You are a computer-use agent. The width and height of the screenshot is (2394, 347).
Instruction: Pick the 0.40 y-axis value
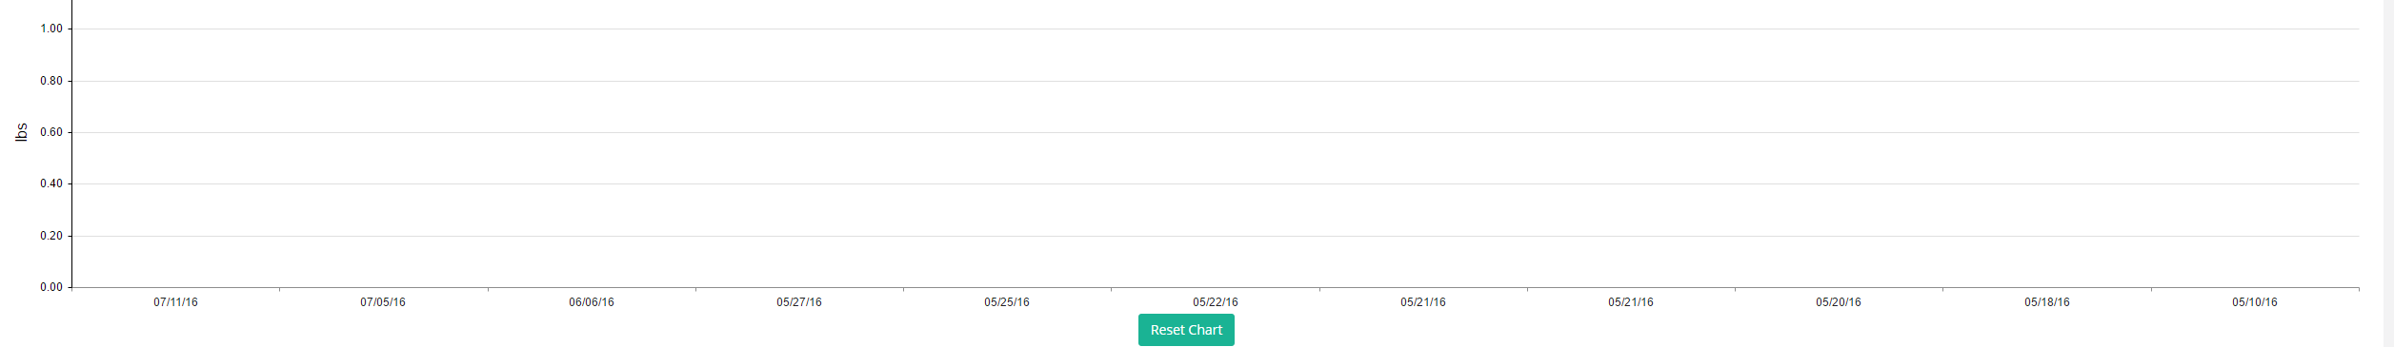point(51,183)
